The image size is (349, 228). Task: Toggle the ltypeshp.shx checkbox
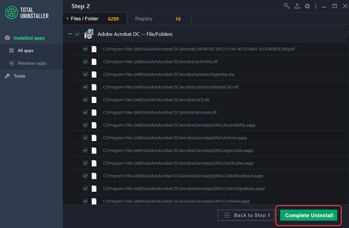[85, 74]
